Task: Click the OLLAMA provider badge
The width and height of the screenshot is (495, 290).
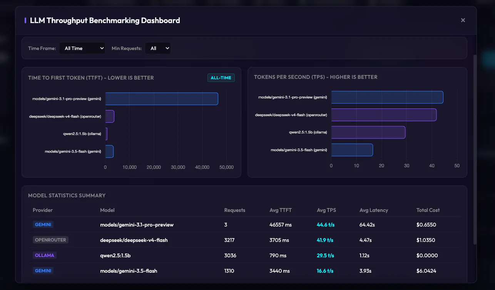Action: 44,255
